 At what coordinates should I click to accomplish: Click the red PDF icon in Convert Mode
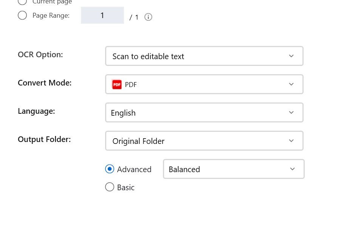pyautogui.click(x=117, y=85)
